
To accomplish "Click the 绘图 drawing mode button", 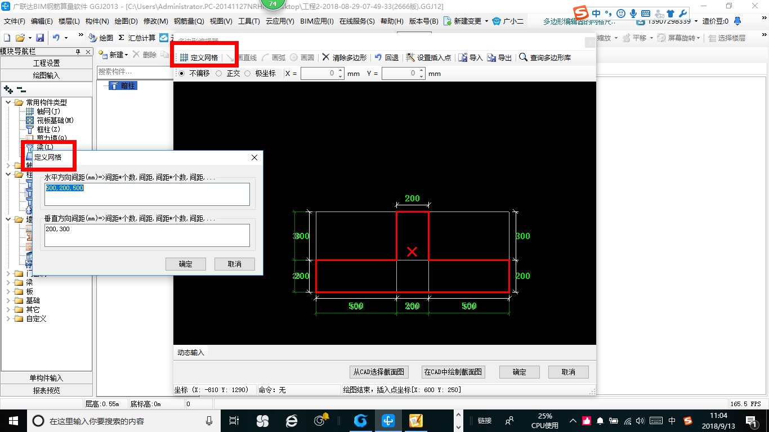I will (x=101, y=38).
